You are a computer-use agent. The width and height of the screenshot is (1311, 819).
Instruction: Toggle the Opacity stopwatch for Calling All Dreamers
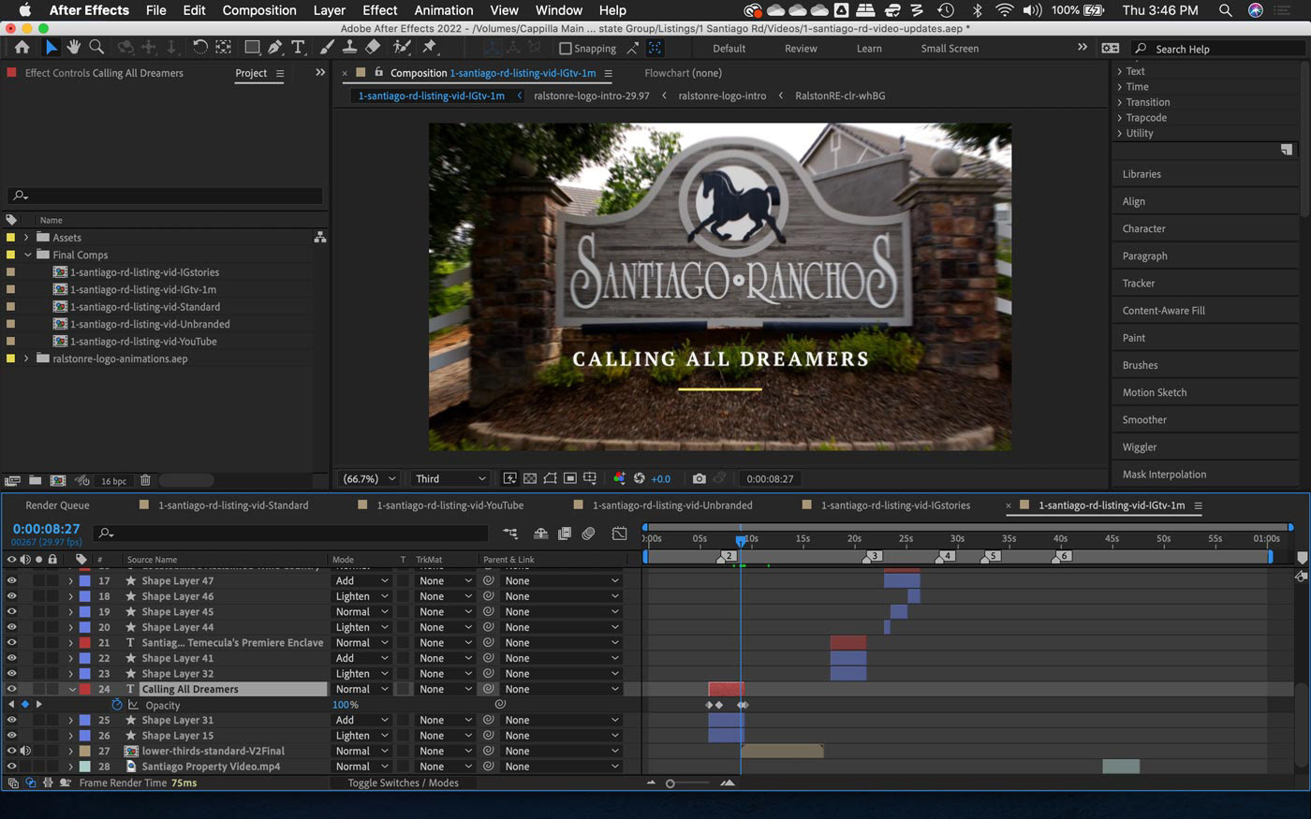click(117, 705)
